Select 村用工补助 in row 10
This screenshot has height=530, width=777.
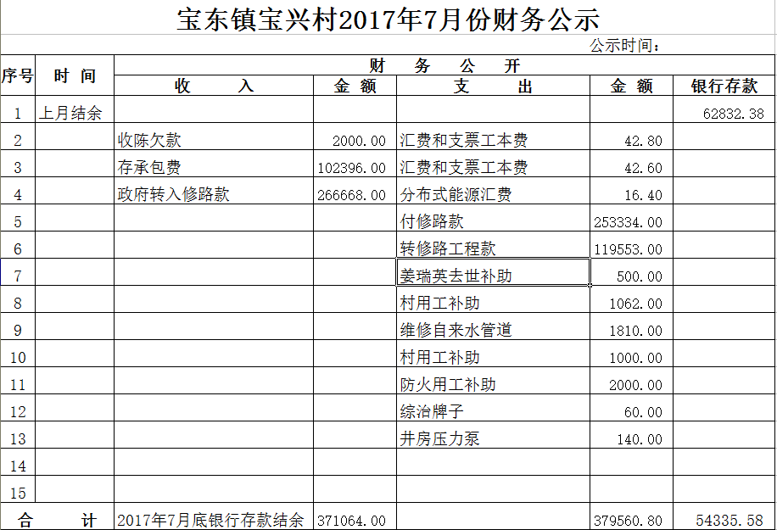pyautogui.click(x=493, y=354)
